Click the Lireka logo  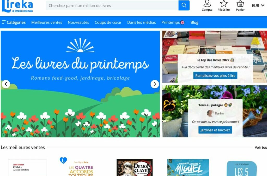[x=17, y=6]
